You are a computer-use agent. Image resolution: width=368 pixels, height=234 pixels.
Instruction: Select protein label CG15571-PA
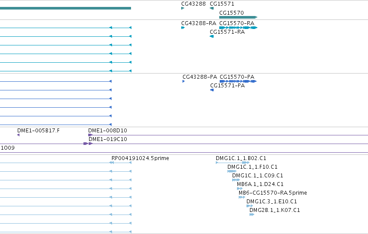point(227,86)
